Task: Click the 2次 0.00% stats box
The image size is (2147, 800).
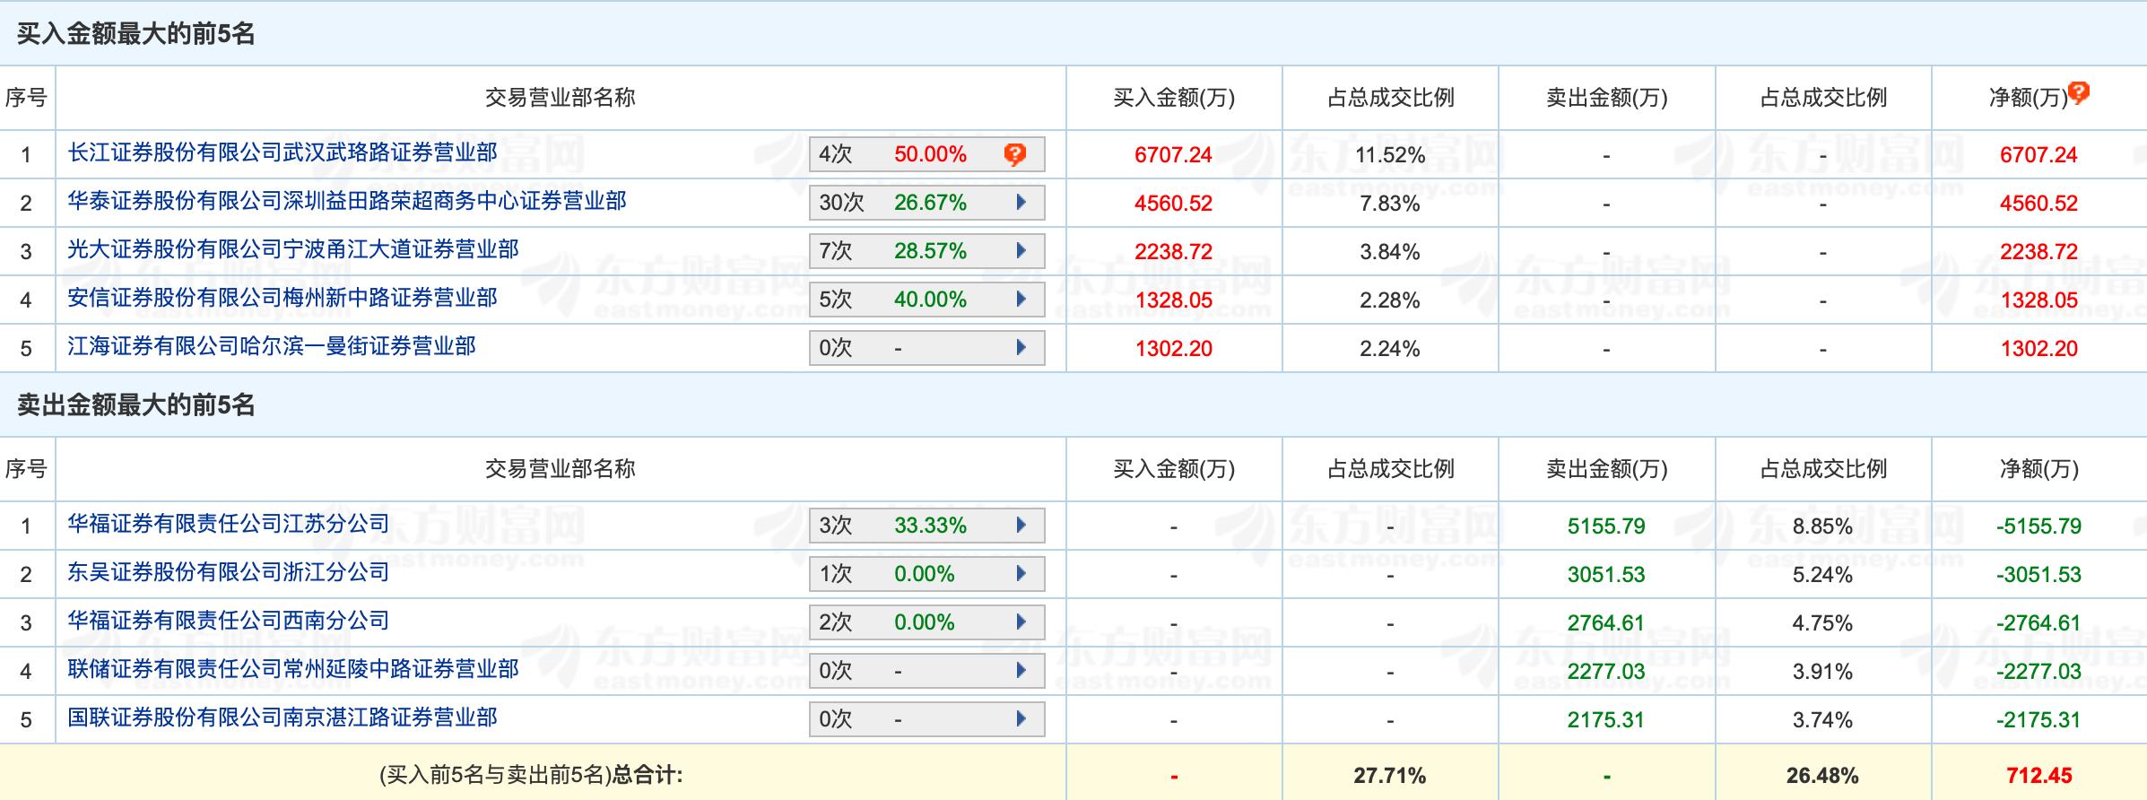Action: pyautogui.click(x=927, y=622)
